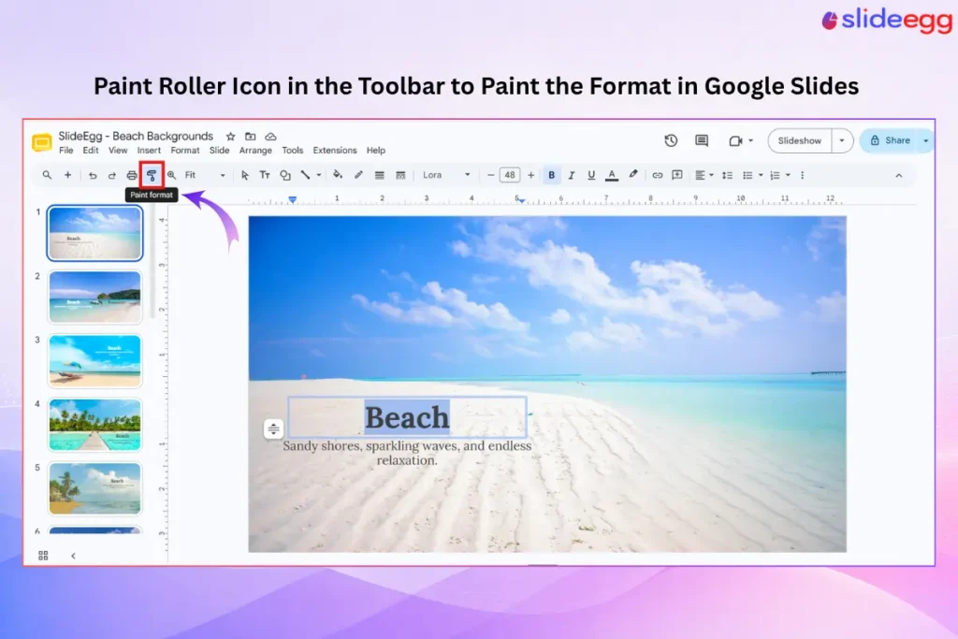
Task: Open the Shape insert tool
Action: click(x=285, y=175)
